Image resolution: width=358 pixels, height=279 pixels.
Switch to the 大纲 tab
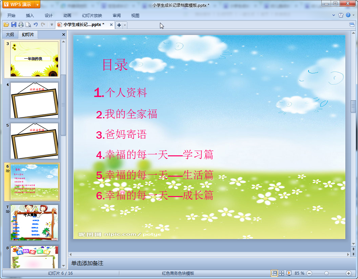pyautogui.click(x=10, y=34)
